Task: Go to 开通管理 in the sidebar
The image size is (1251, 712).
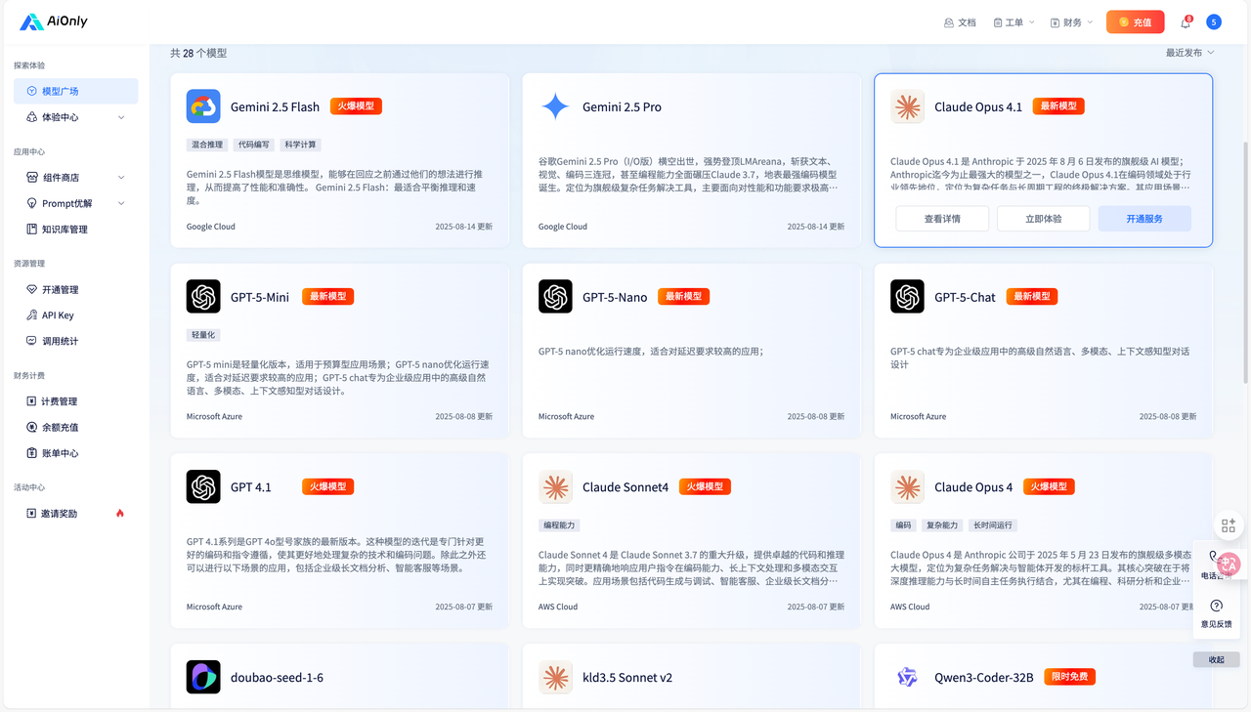Action: [x=75, y=289]
